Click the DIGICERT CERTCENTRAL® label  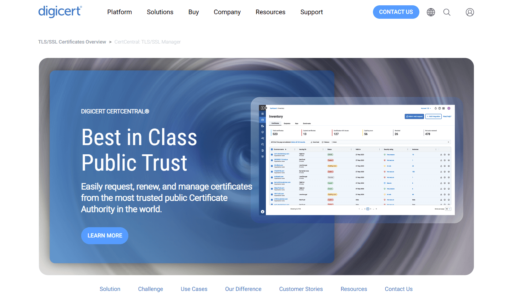point(115,111)
